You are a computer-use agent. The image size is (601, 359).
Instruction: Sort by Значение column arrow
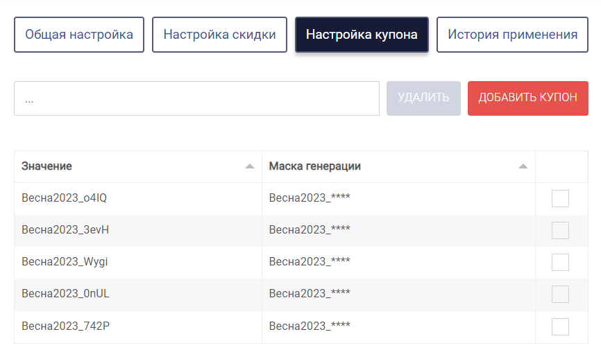pyautogui.click(x=250, y=166)
